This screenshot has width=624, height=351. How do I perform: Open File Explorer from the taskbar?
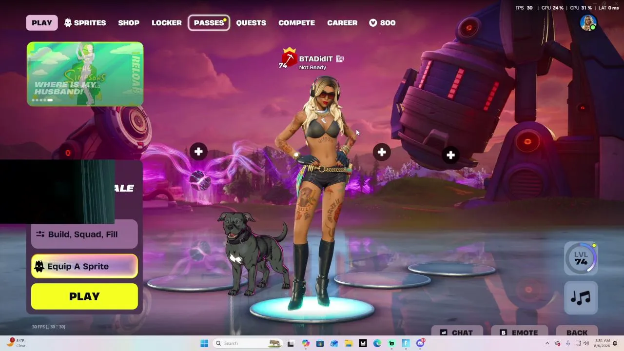[349, 343]
